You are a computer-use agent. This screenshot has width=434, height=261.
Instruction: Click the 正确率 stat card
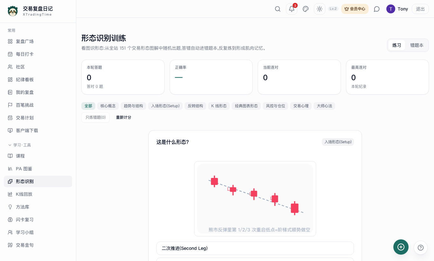[211, 77]
